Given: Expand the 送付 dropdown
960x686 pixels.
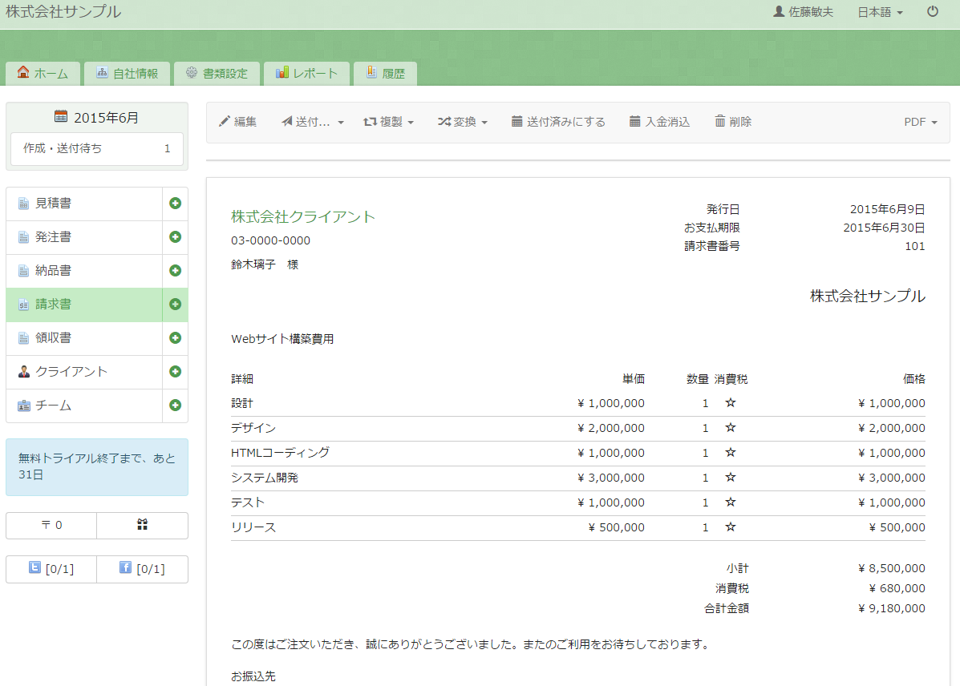Looking at the screenshot, I should click(x=312, y=122).
